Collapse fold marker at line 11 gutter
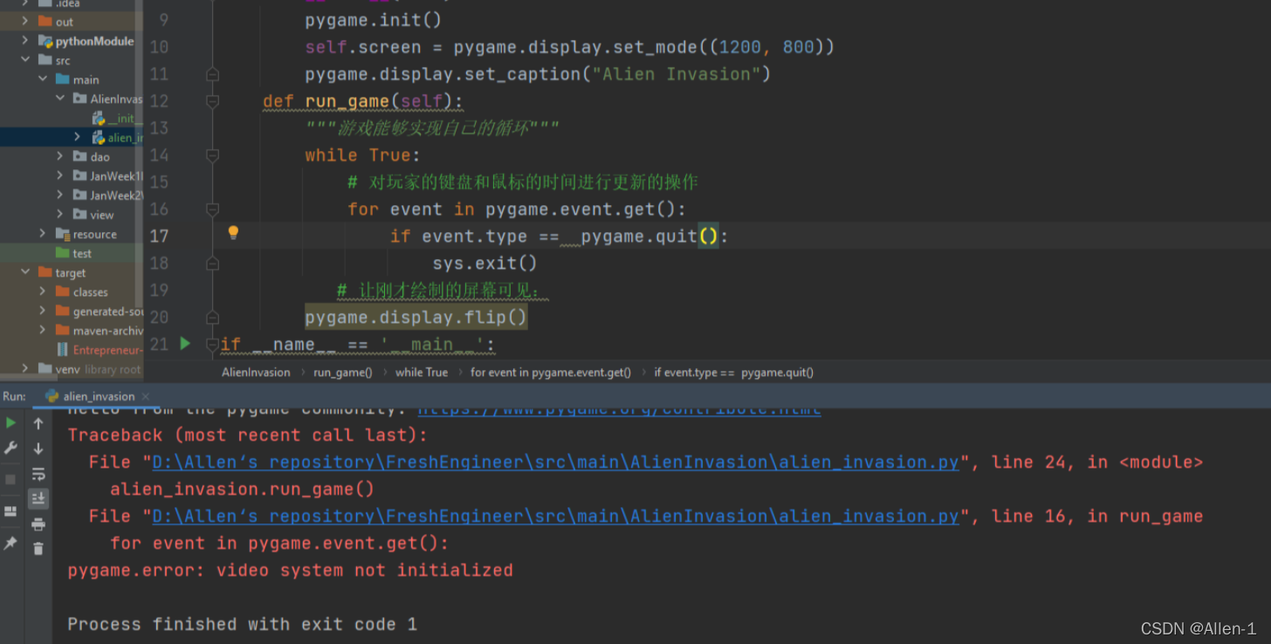Screen dimensions: 1271x644 [x=212, y=75]
